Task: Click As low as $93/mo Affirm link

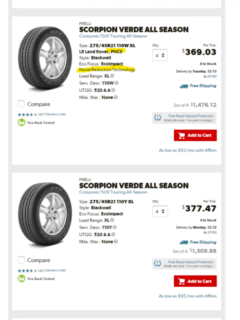Action: click(188, 150)
